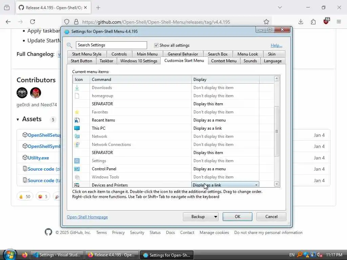Screen dimensions: 347x260
Task: Click the thumbs-up reaction with 50
Action: pyautogui.click(x=25, y=197)
